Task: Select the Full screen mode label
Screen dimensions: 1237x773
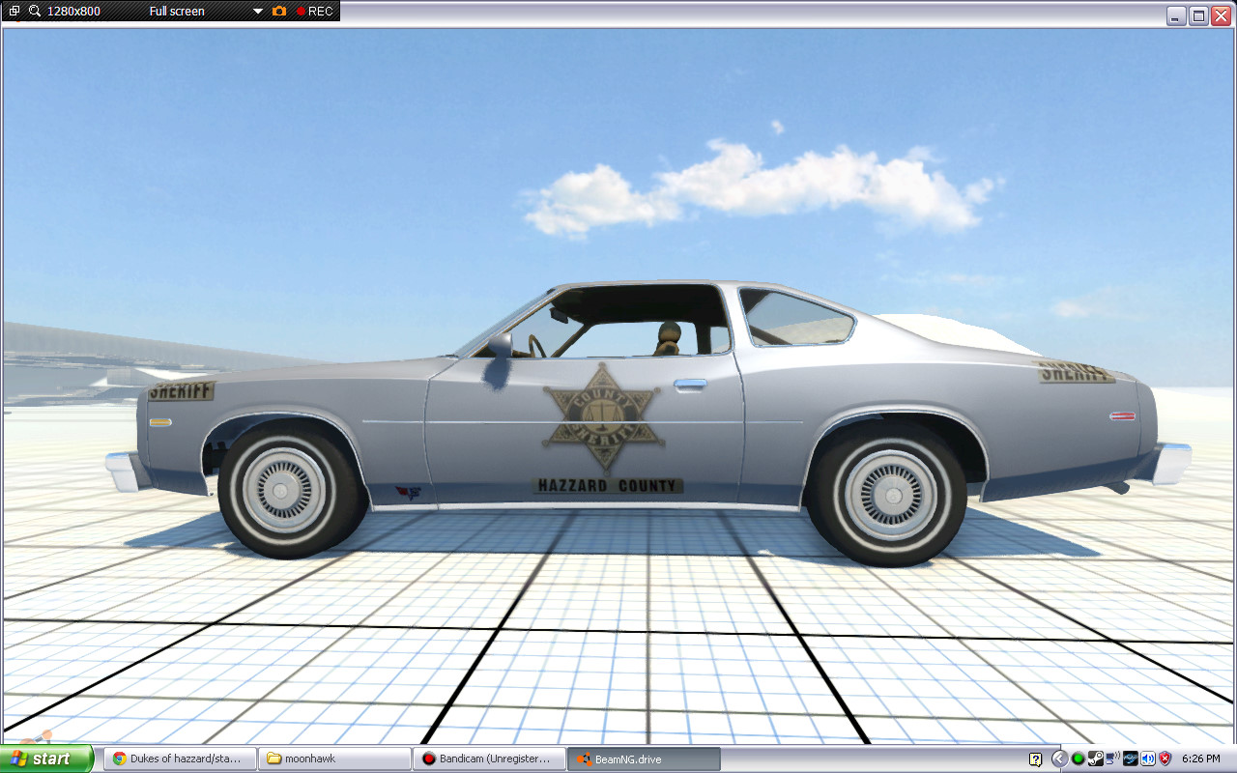Action: tap(177, 12)
